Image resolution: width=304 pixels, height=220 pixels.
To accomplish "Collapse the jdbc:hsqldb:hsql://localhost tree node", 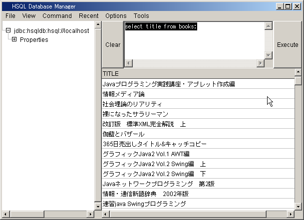I will [8, 30].
